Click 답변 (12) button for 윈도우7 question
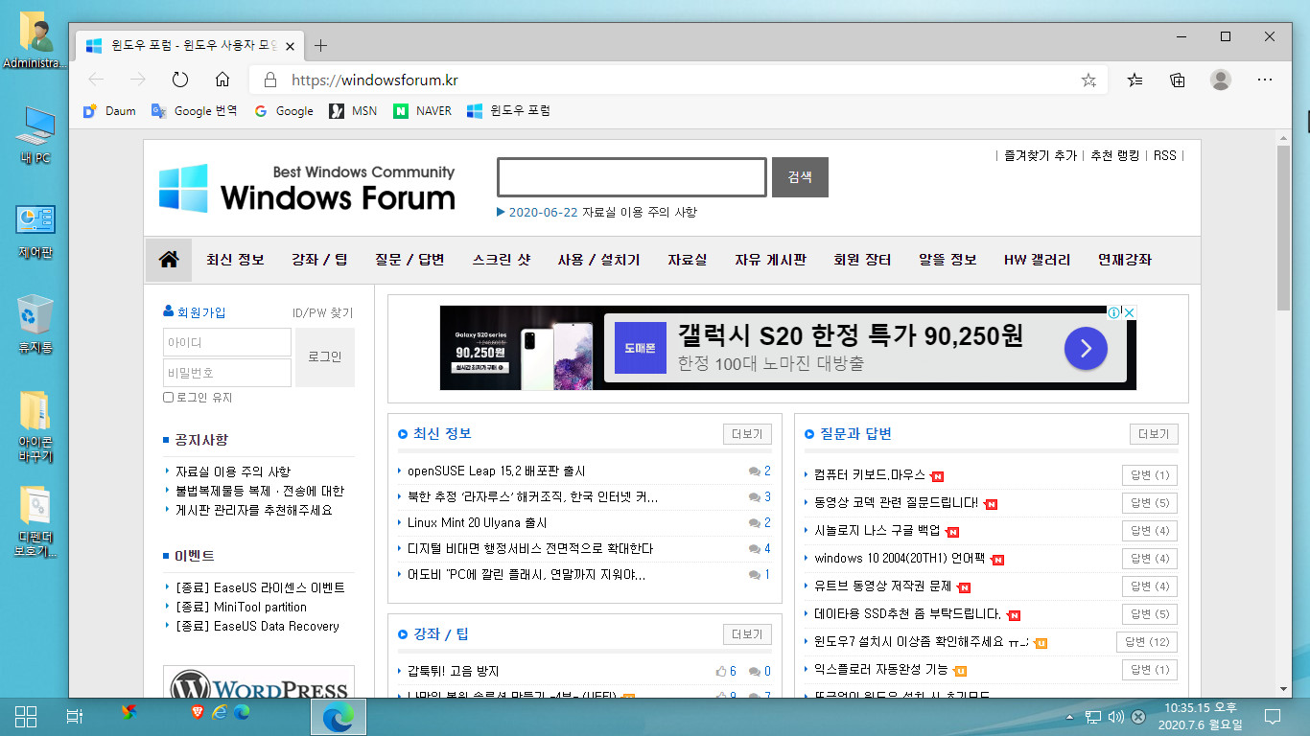The height and width of the screenshot is (736, 1310). pyautogui.click(x=1146, y=642)
